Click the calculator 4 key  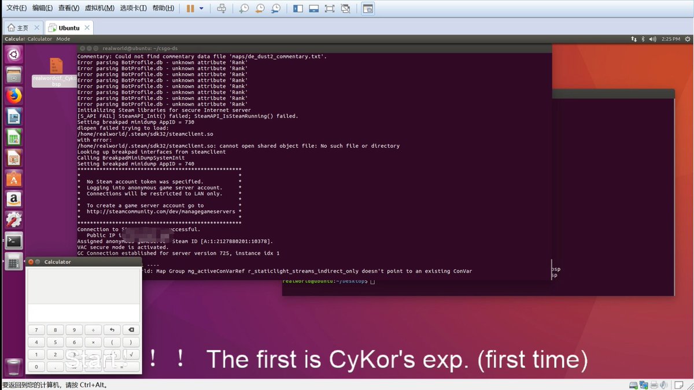[x=36, y=342]
